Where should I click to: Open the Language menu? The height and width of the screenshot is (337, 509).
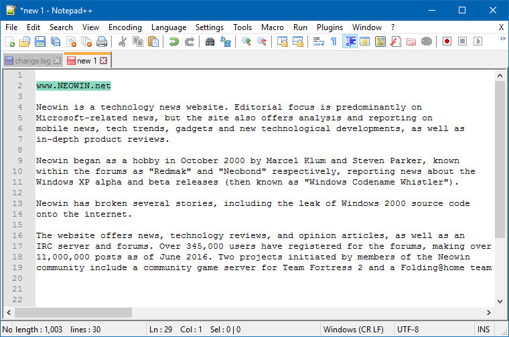(169, 27)
